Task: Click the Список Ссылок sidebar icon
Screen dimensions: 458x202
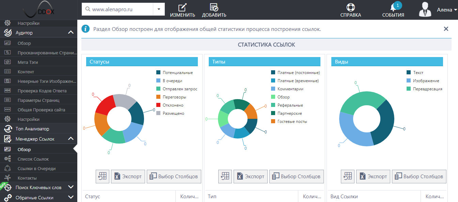Action: point(7,159)
